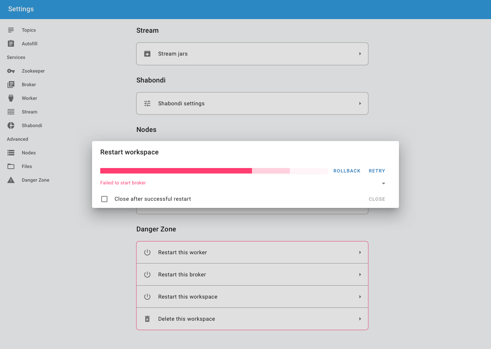The image size is (491, 349).
Task: Select Broker in the sidebar
Action: (29, 85)
